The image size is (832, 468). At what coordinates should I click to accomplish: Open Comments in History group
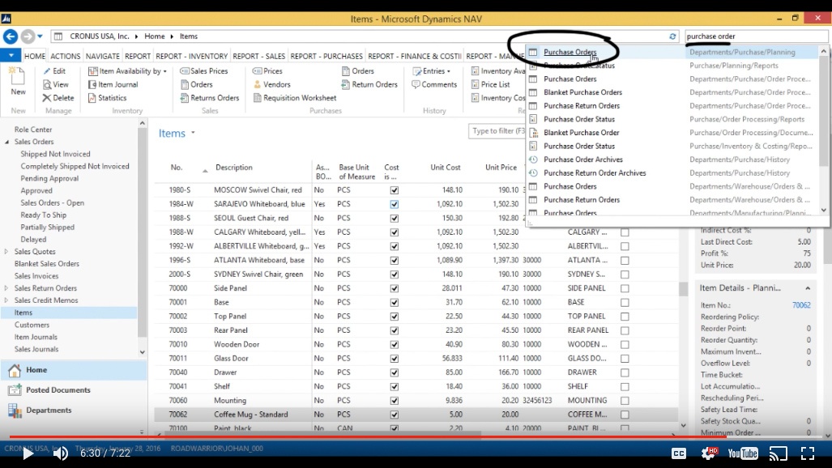coord(434,84)
